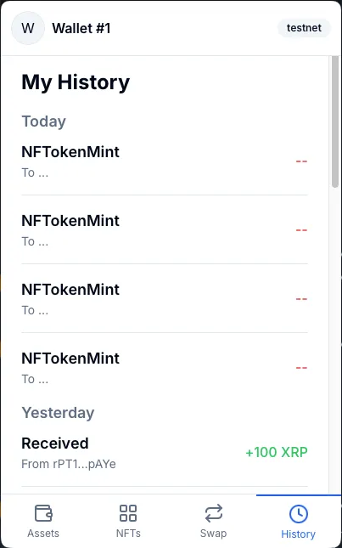Open the Assets wallet icon
Viewport: 342px width, 548px height.
[43, 512]
